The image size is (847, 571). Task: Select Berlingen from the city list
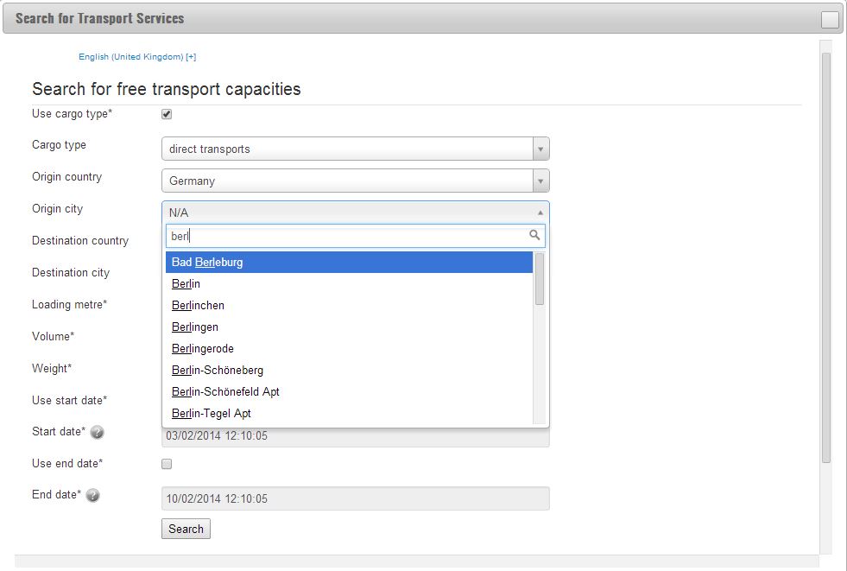[349, 327]
